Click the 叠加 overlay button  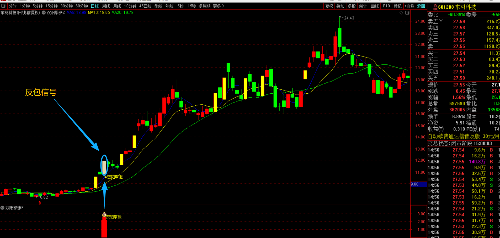(340, 6)
